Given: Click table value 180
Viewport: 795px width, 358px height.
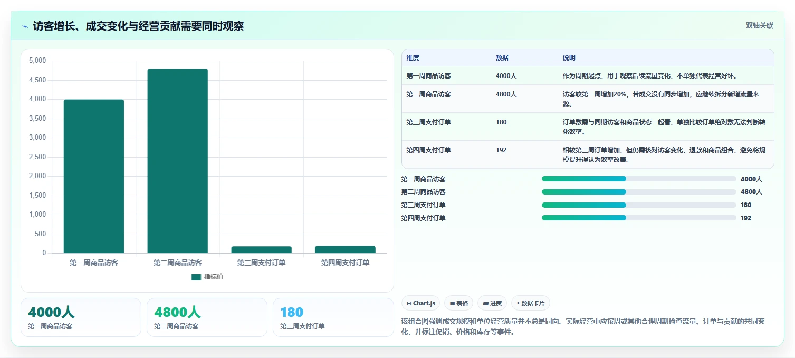Looking at the screenshot, I should (501, 122).
